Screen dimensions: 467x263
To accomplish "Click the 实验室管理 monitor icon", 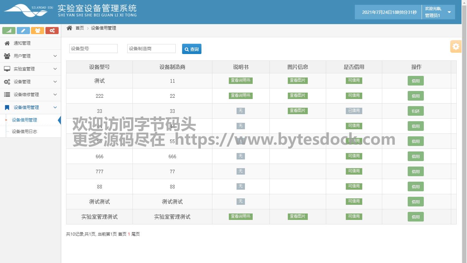I will point(7,69).
